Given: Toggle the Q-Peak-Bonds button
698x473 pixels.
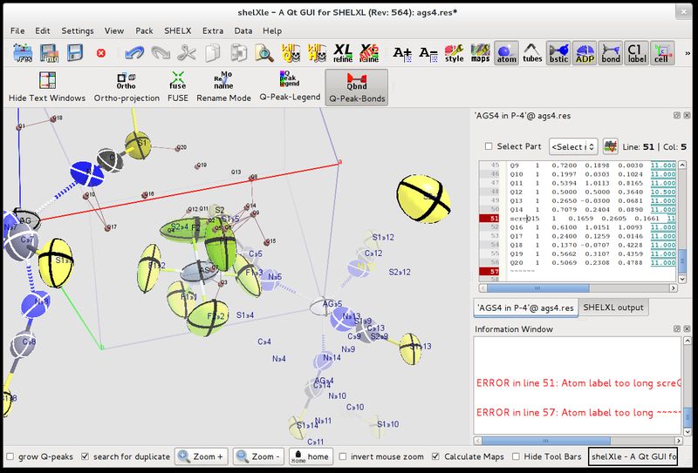Looking at the screenshot, I should (x=357, y=87).
